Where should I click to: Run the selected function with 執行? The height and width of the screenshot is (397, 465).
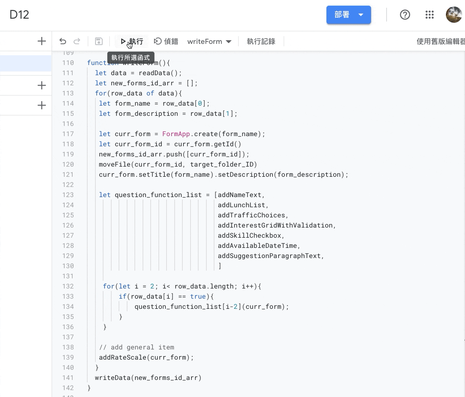coord(132,41)
